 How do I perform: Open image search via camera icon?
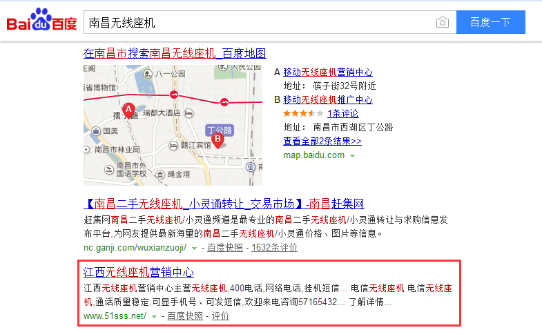tap(442, 23)
